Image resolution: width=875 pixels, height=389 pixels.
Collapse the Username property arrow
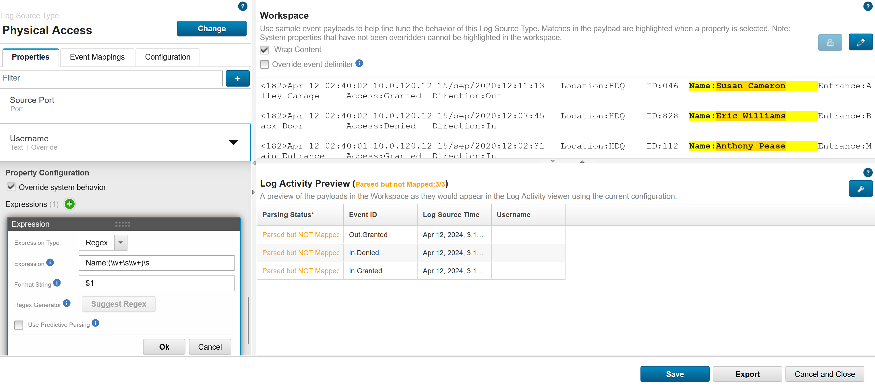(x=233, y=142)
